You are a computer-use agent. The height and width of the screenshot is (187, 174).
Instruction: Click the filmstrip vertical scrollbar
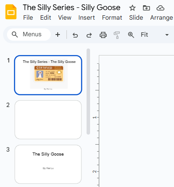tap(88, 91)
